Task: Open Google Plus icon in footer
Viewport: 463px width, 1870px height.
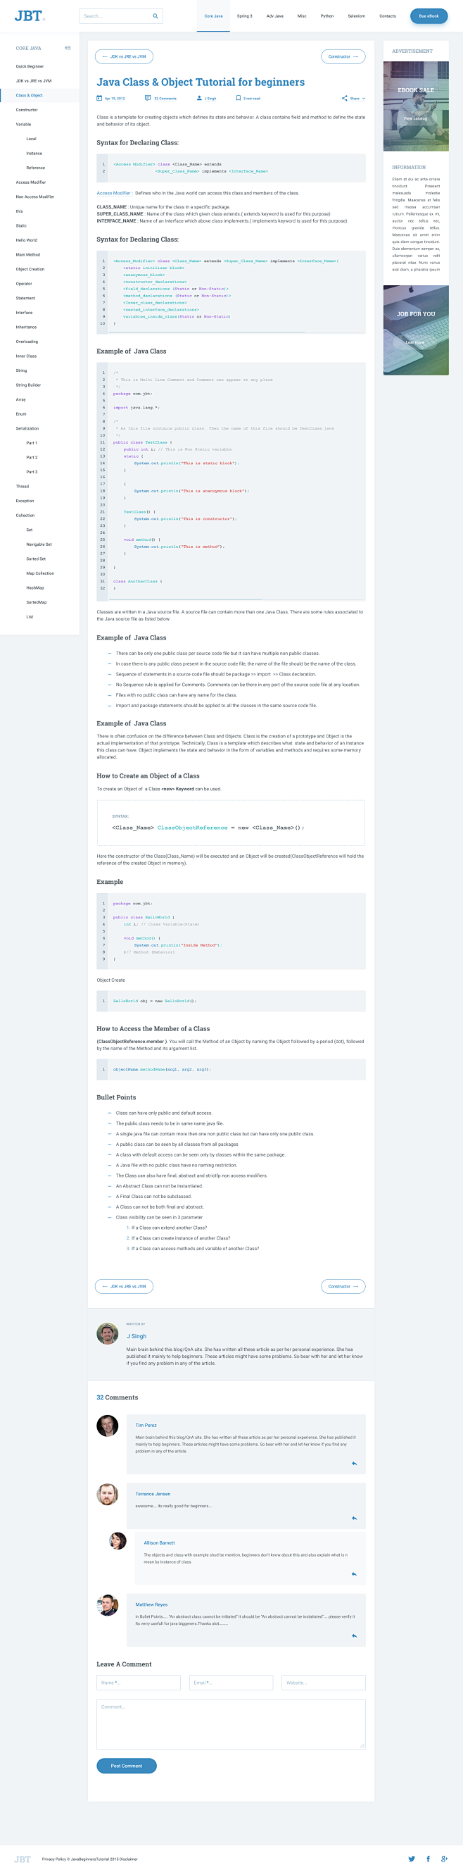Action: pos(444,1859)
